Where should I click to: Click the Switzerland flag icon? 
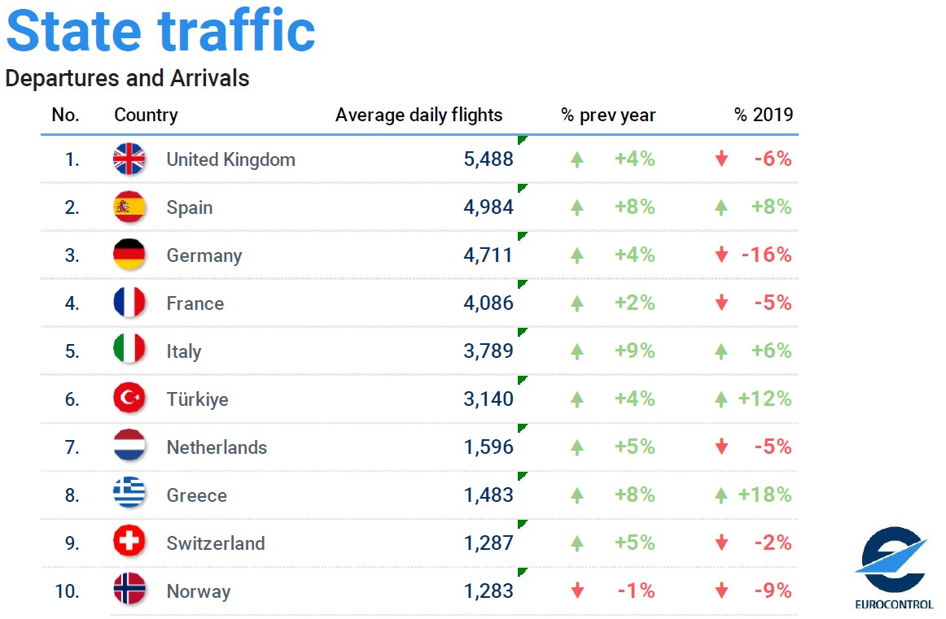pos(129,542)
